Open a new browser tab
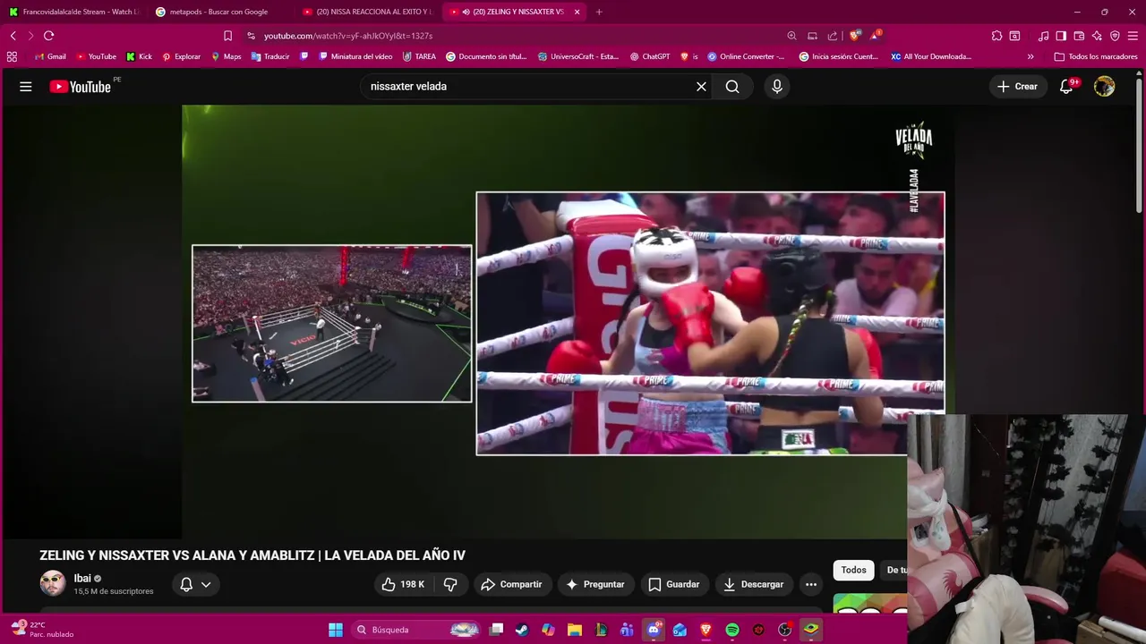Viewport: 1146px width, 644px height. pos(599,12)
